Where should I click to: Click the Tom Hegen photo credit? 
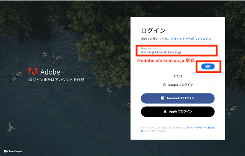15,151
